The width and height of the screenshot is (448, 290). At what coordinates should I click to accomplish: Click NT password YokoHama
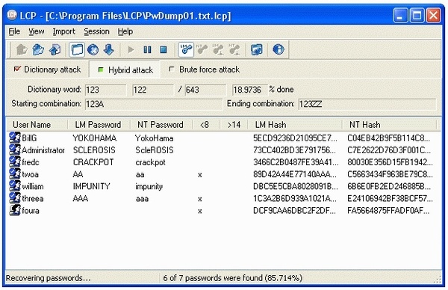155,138
